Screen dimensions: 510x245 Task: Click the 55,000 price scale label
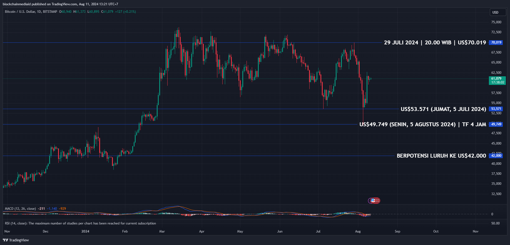coord(496,103)
